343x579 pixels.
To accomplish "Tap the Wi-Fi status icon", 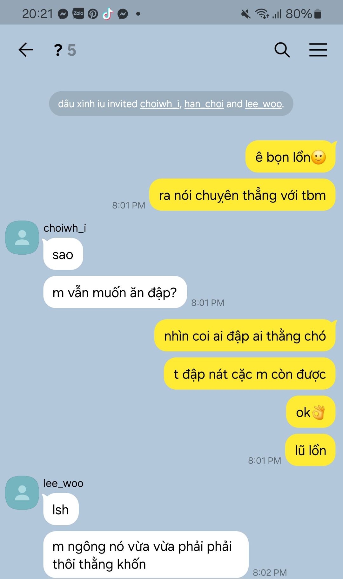I will [x=262, y=14].
